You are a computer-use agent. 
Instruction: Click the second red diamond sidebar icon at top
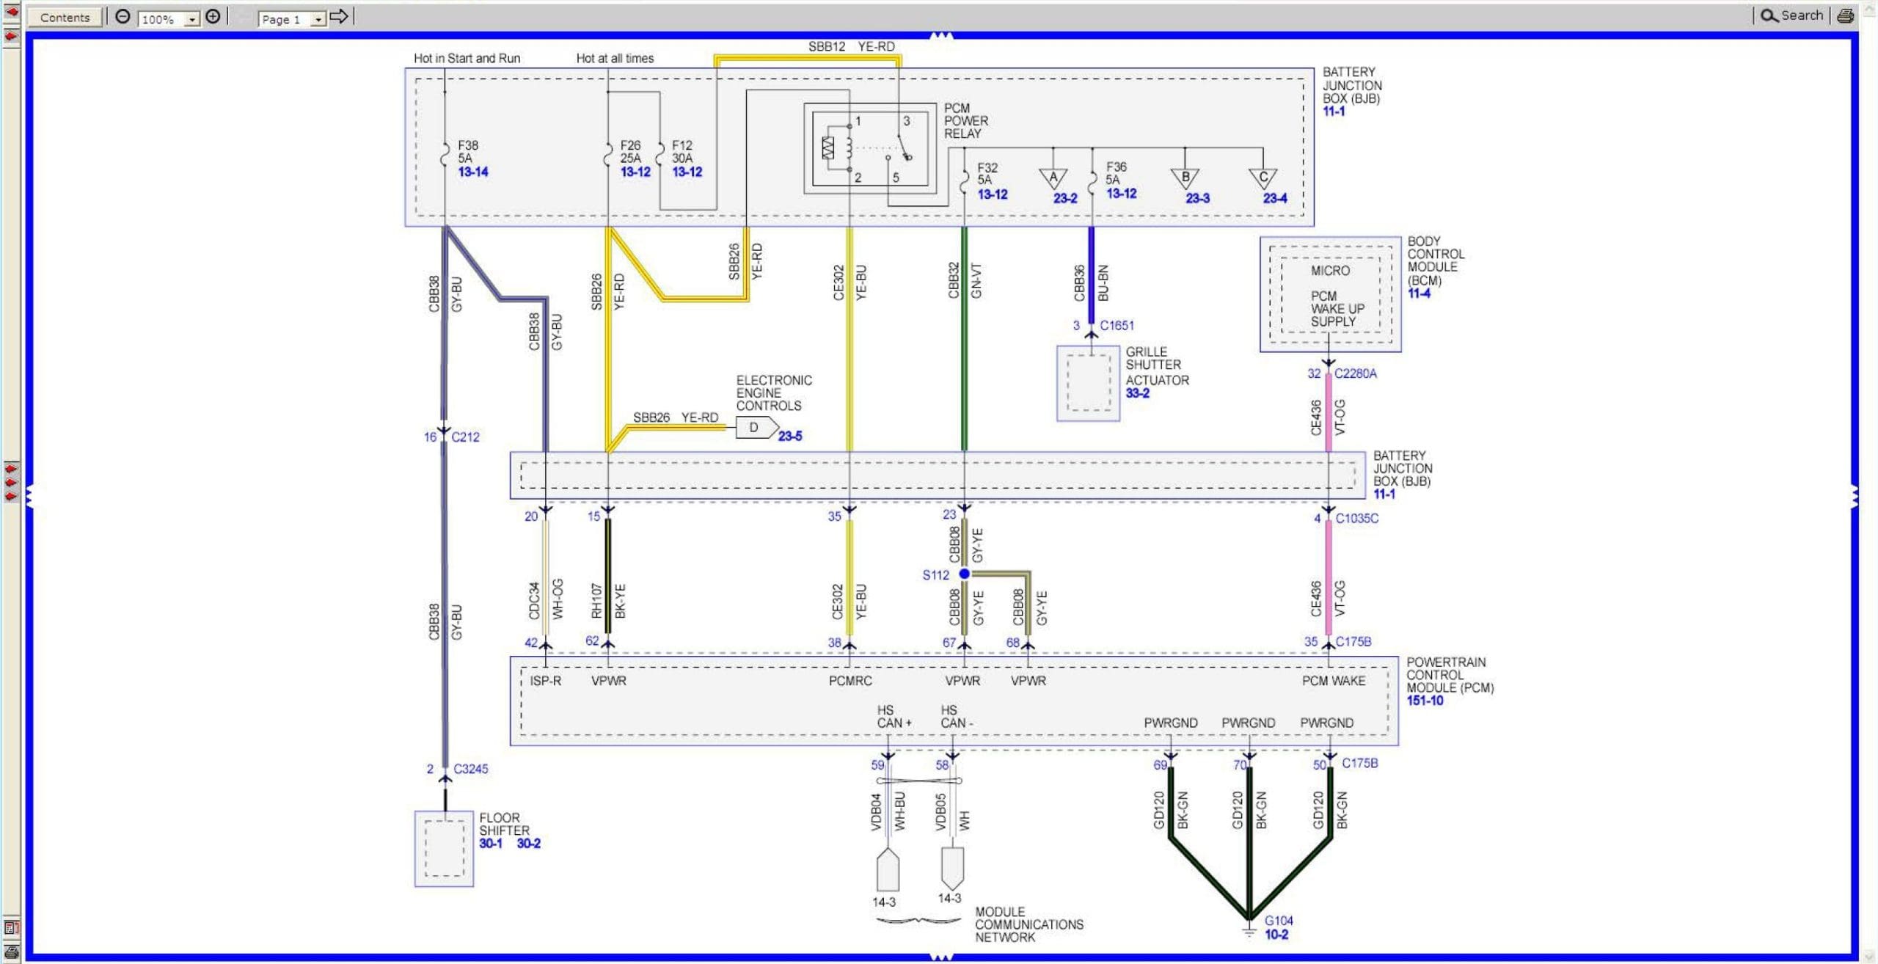point(11,36)
